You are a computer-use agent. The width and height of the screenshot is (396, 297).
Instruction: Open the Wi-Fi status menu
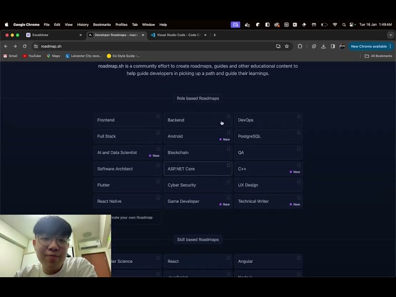pyautogui.click(x=335, y=25)
